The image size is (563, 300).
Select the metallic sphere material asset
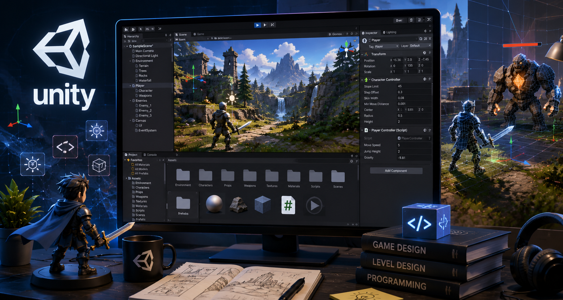pyautogui.click(x=214, y=204)
